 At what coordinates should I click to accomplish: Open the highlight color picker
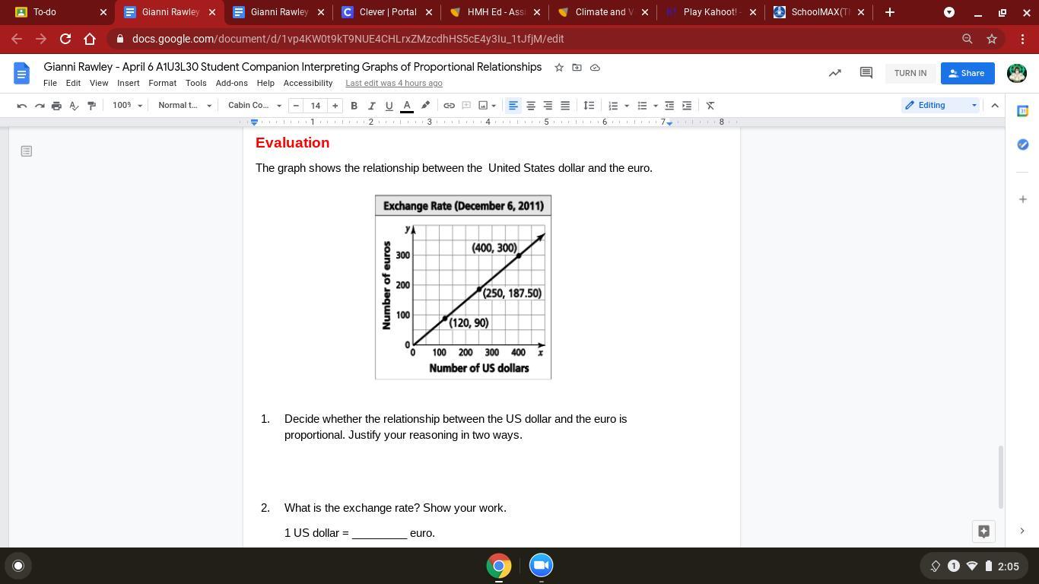tap(425, 106)
